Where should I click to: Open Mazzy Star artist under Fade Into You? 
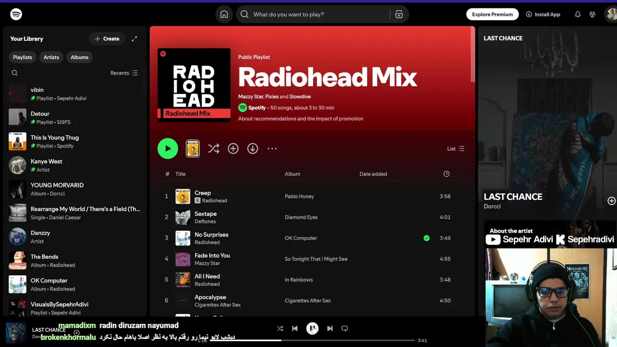207,263
